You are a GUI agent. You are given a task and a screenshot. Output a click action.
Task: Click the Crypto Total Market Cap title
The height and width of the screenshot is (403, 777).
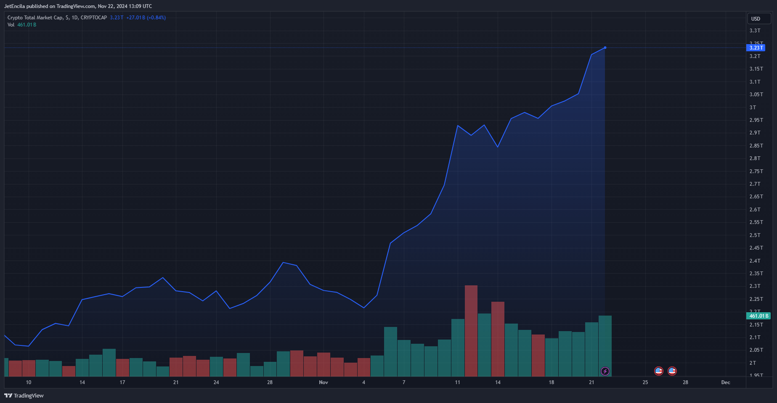(35, 18)
